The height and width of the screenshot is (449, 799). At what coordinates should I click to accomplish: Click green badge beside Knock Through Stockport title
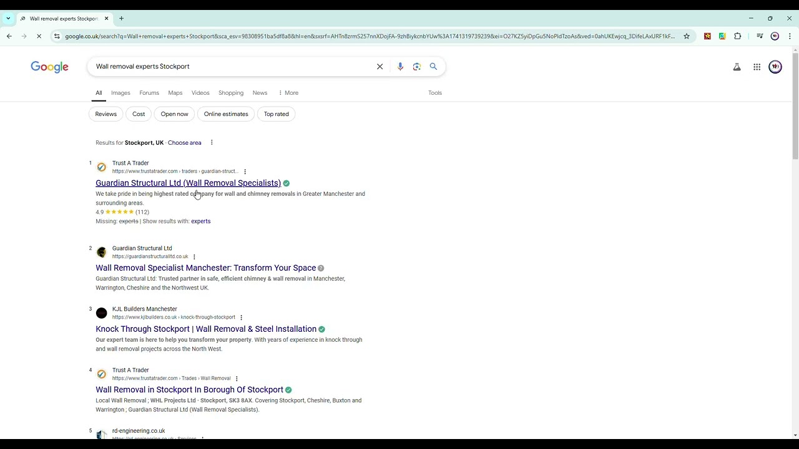(321, 329)
